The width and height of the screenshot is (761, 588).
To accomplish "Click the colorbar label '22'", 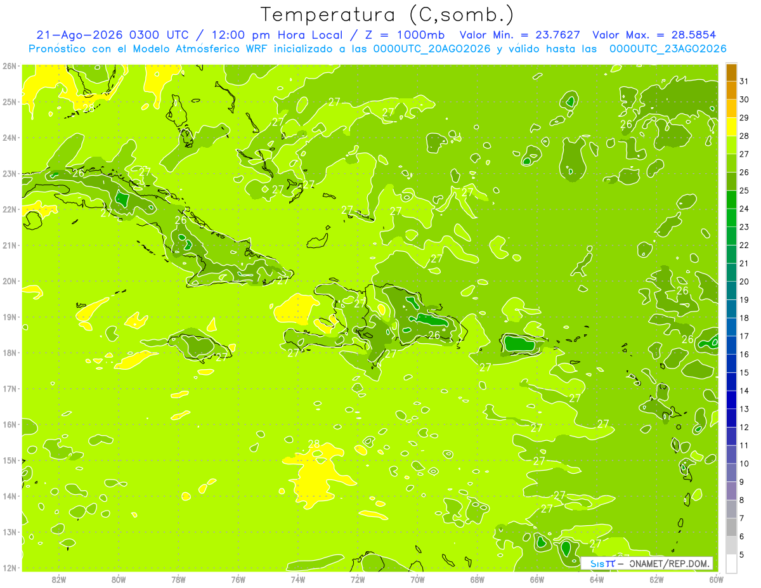I will point(745,245).
